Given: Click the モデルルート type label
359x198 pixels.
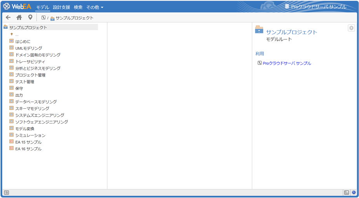Looking at the screenshot, I should (279, 39).
